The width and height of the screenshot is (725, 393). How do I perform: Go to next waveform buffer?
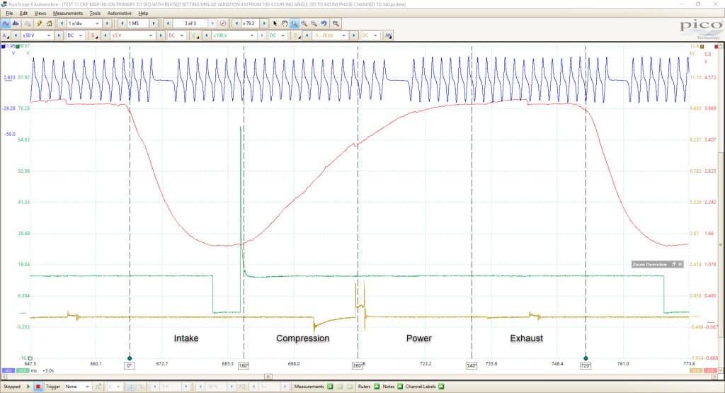(212, 23)
